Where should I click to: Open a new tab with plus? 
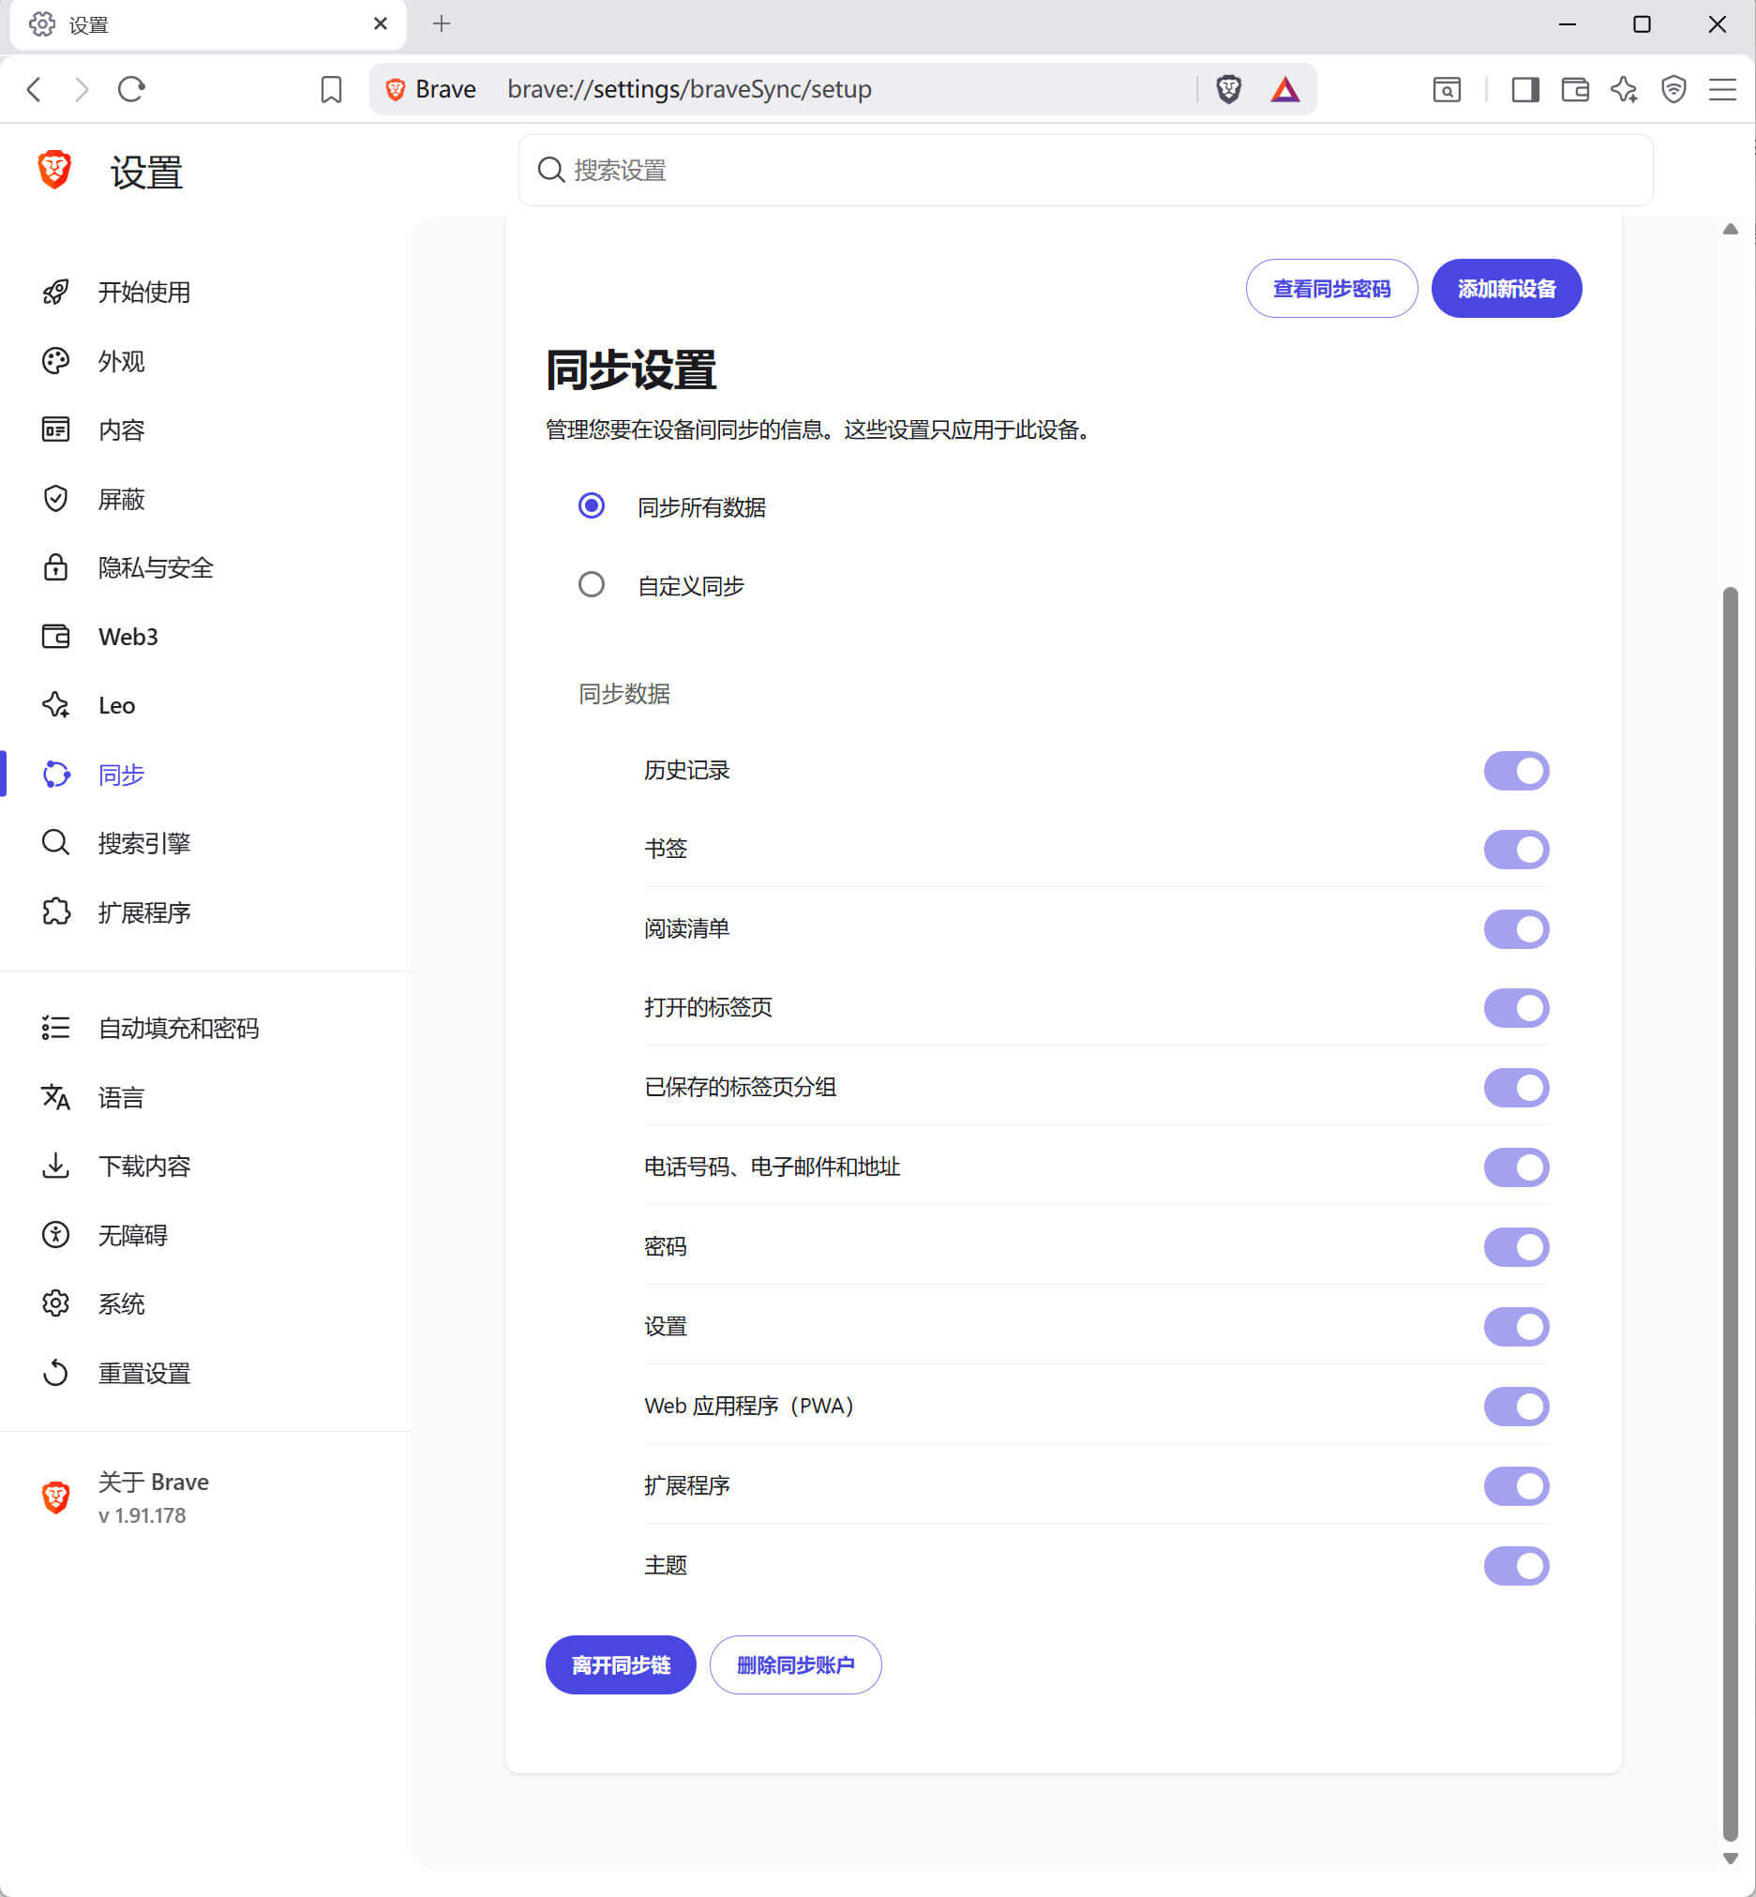coord(441,23)
